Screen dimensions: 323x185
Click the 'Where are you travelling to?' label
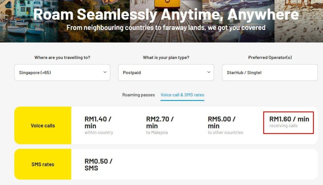click(62, 58)
